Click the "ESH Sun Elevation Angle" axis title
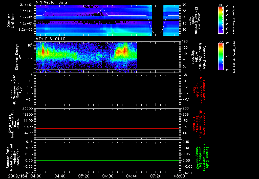The width and height of the screenshot is (259, 179). 195,20
